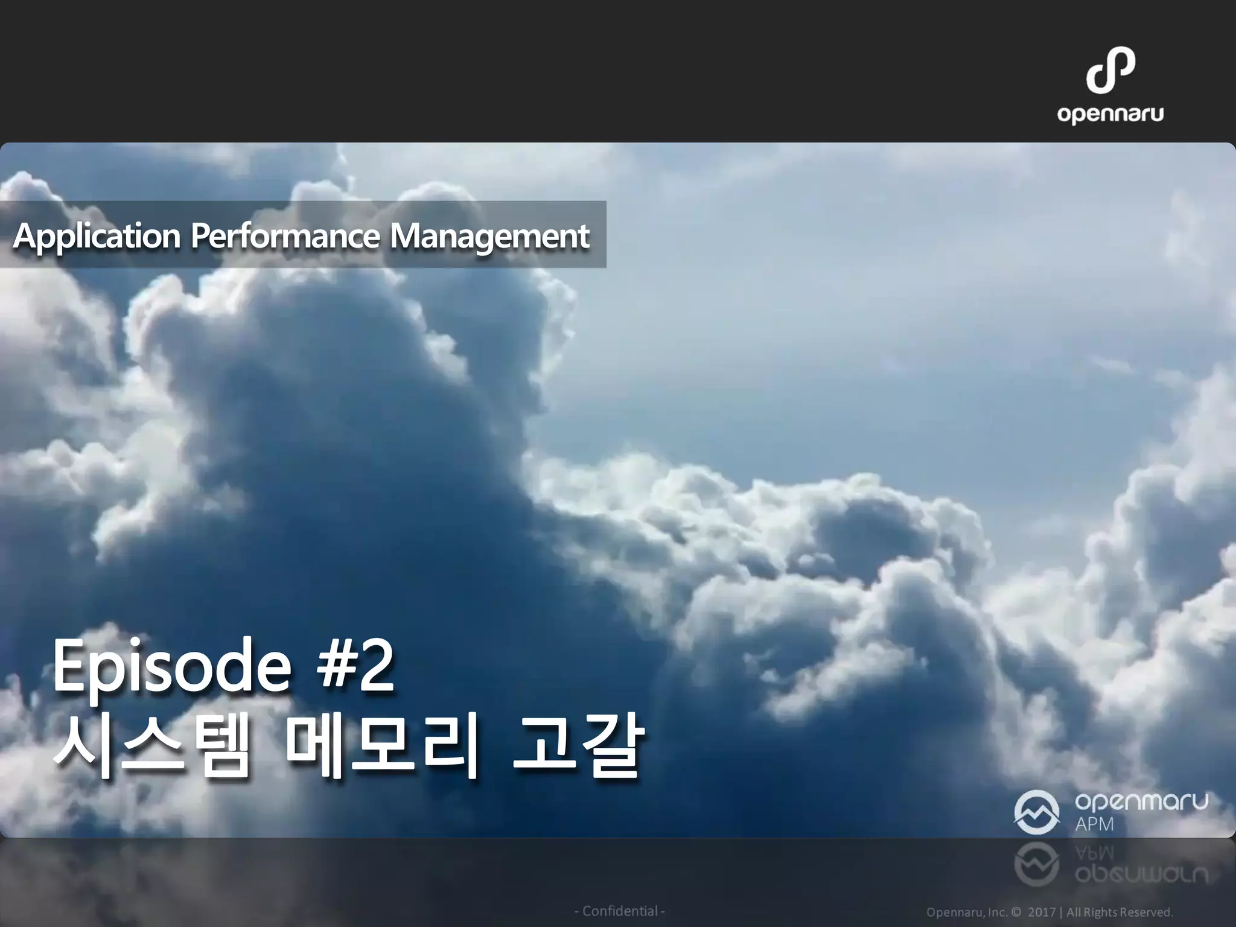Screen dimensions: 1236x927
Task: Select the "Application Performance Management" banner
Action: pos(302,235)
